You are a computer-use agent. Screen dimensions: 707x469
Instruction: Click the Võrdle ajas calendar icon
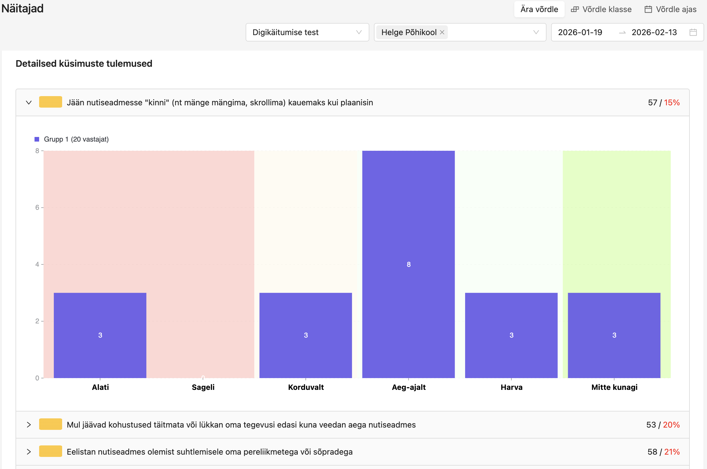(x=648, y=9)
